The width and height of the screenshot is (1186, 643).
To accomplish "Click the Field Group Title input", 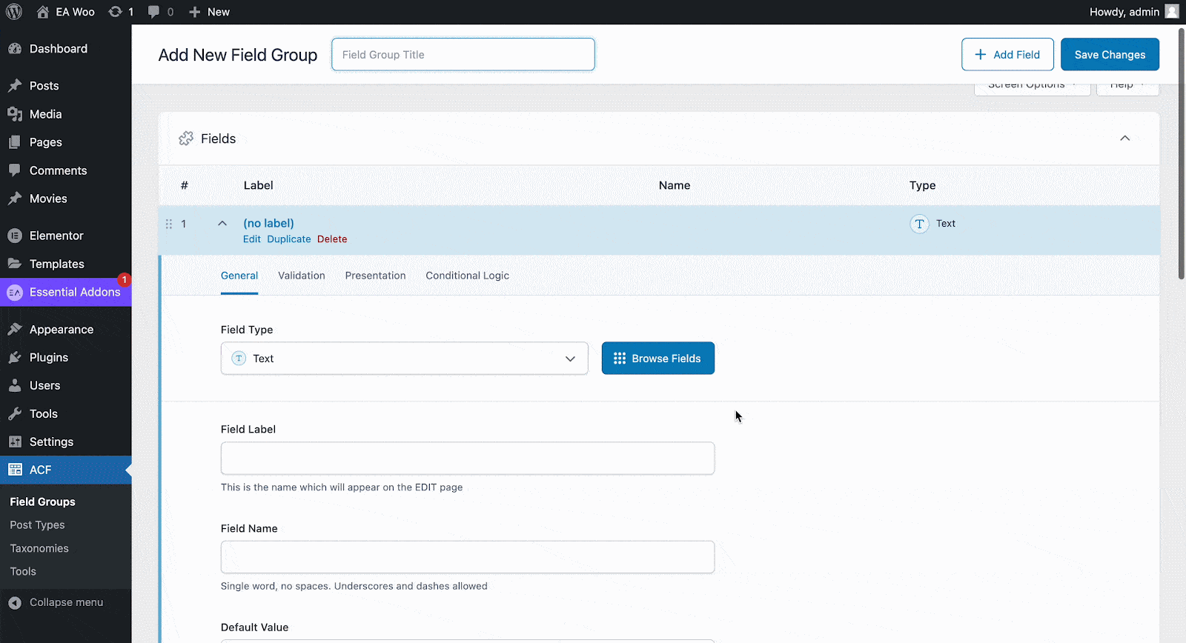I will pyautogui.click(x=463, y=55).
